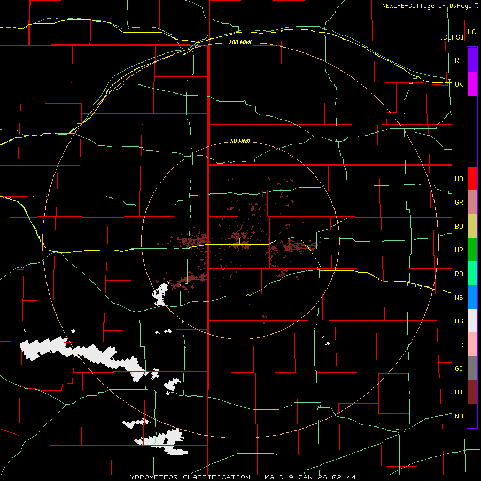Click the WS legend label
Image resolution: width=481 pixels, height=481 pixels.
pyautogui.click(x=459, y=297)
